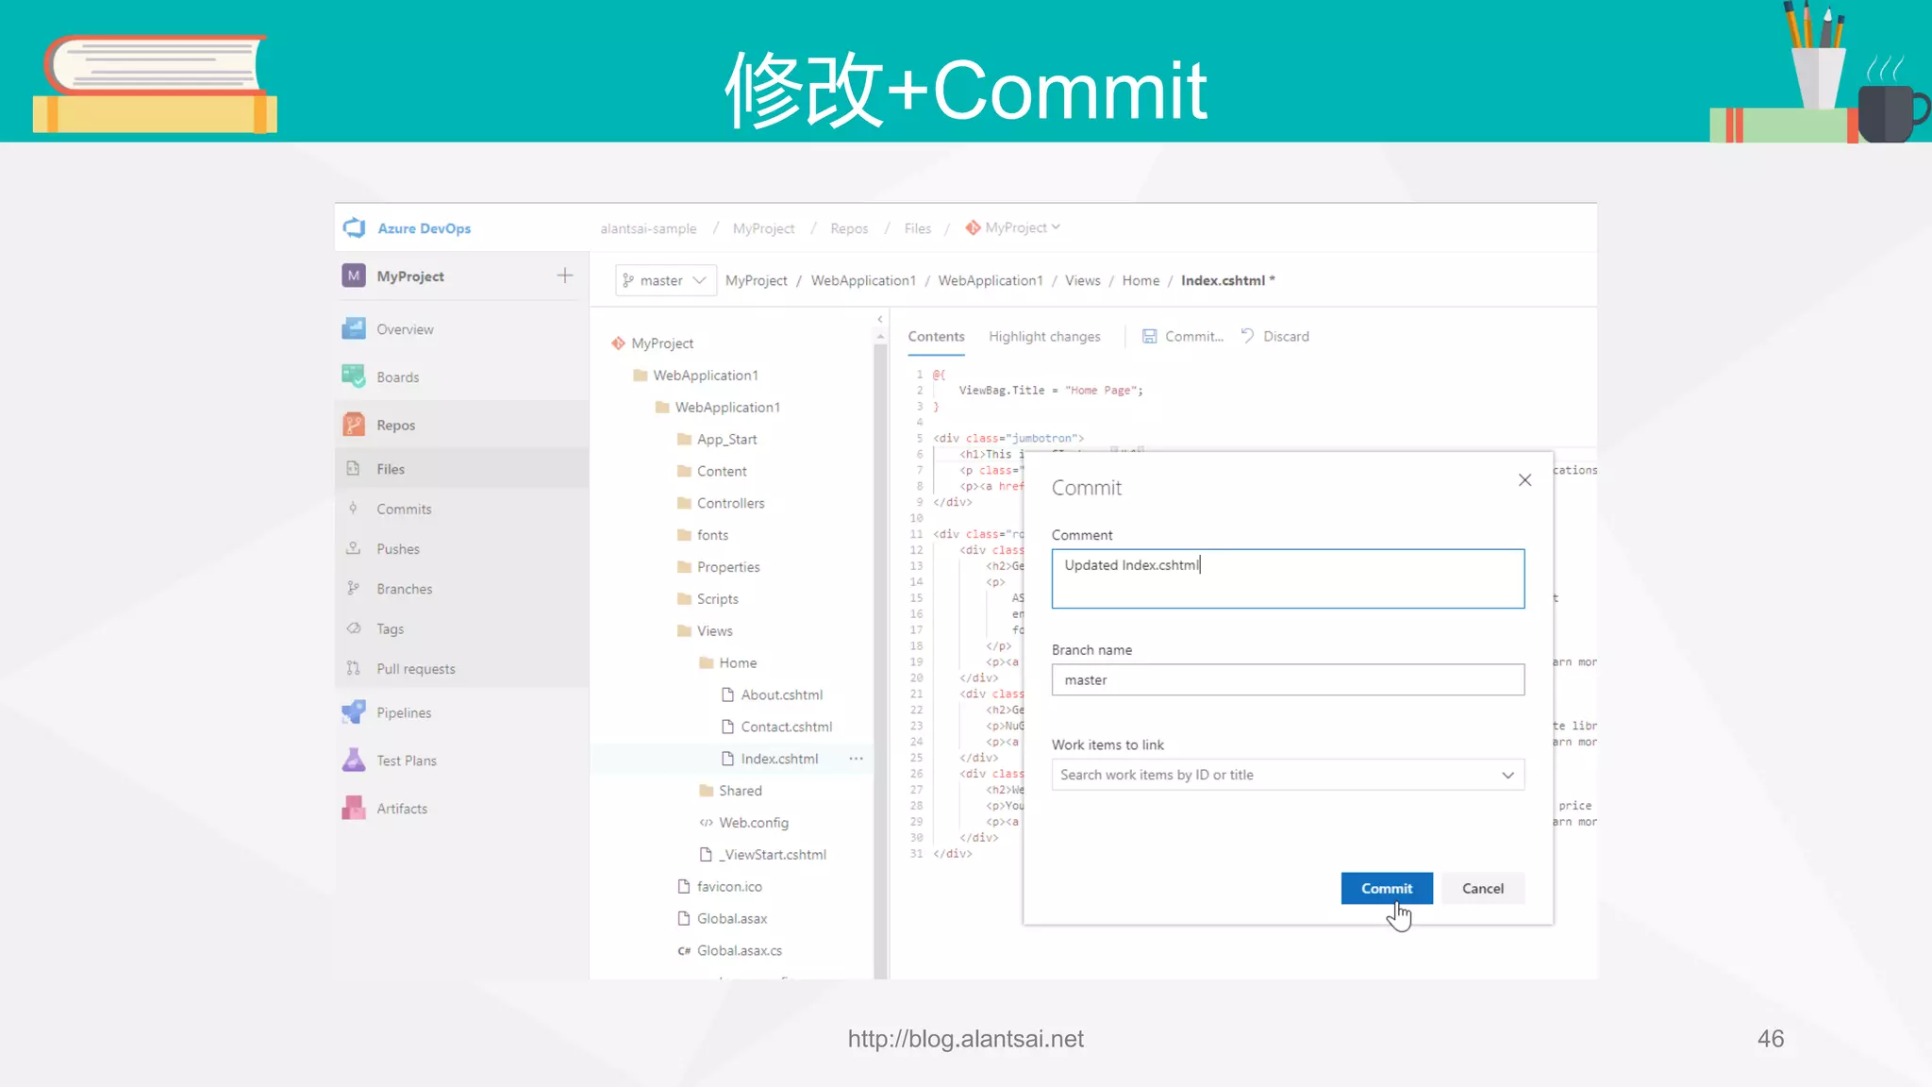Click the Azure DevOps logo icon

coord(355,227)
